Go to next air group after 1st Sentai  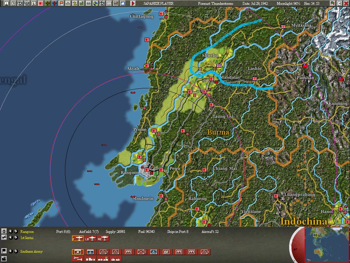(x=16, y=238)
